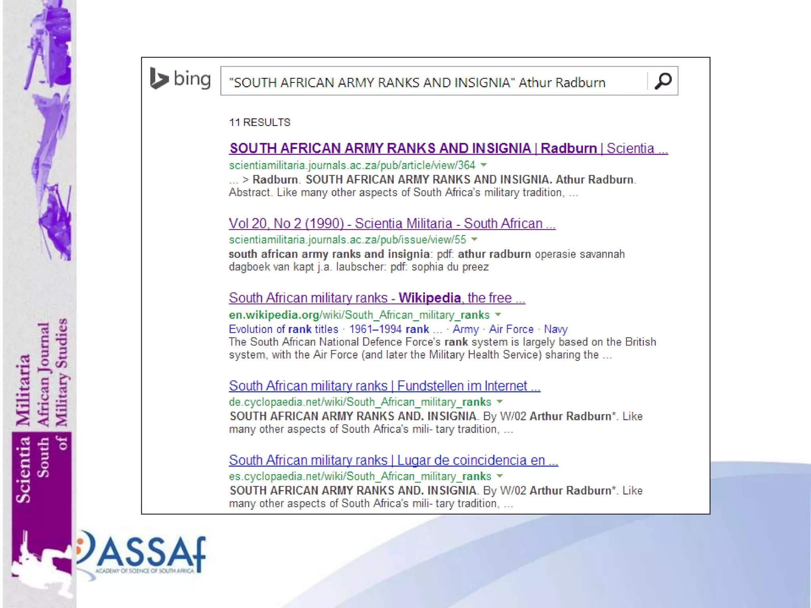The image size is (811, 608).
Task: Jump to 1961–1994 rank sublink
Action: [x=389, y=329]
